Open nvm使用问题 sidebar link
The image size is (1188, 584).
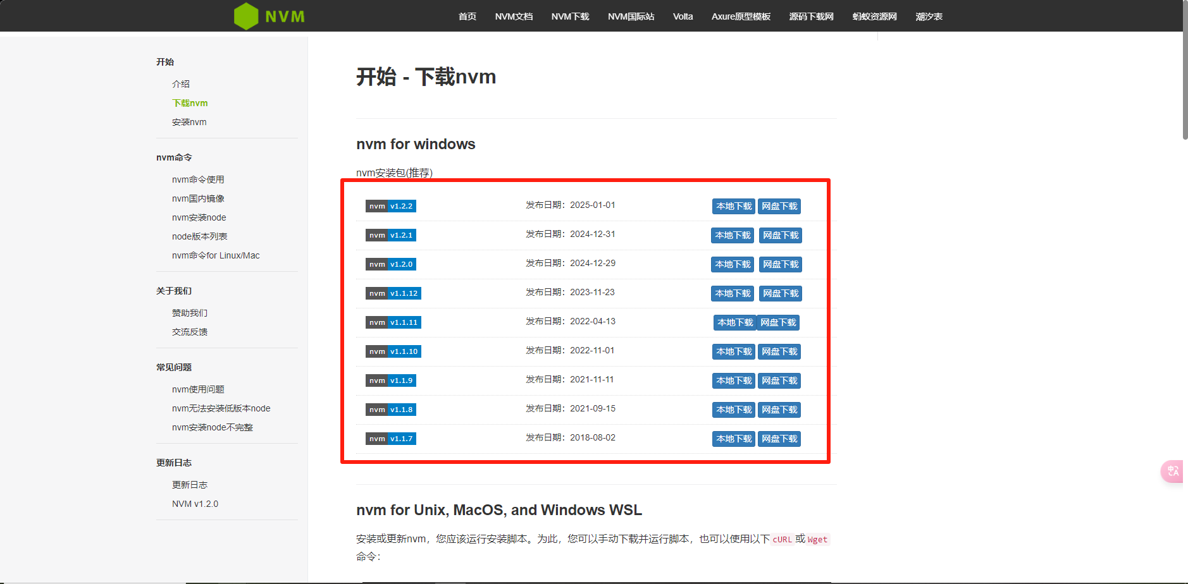click(x=198, y=389)
